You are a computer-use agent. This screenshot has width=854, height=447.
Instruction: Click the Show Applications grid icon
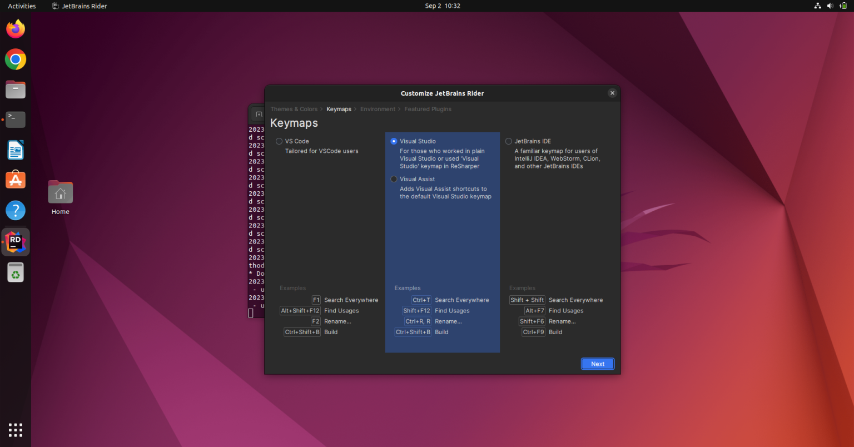[x=15, y=430]
